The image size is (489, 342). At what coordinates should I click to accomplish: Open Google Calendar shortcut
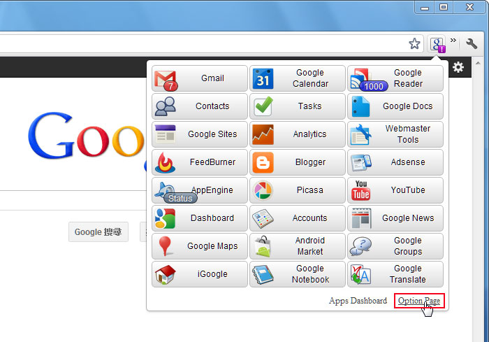click(x=298, y=78)
